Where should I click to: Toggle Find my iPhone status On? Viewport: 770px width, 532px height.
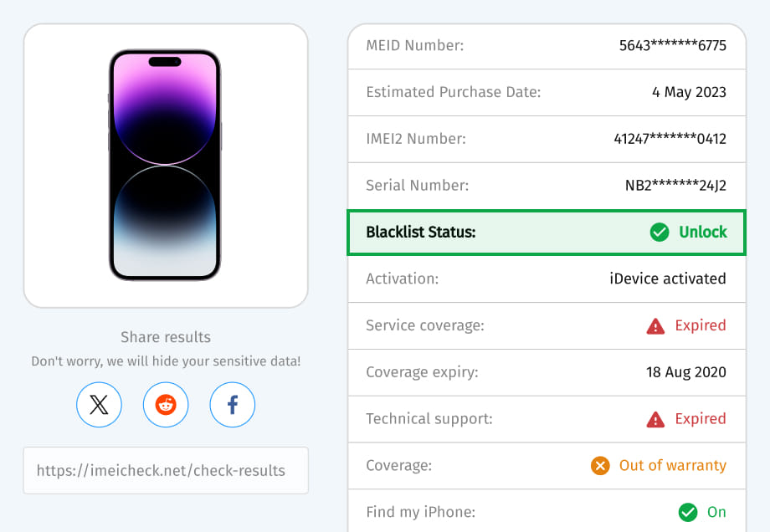point(717,512)
